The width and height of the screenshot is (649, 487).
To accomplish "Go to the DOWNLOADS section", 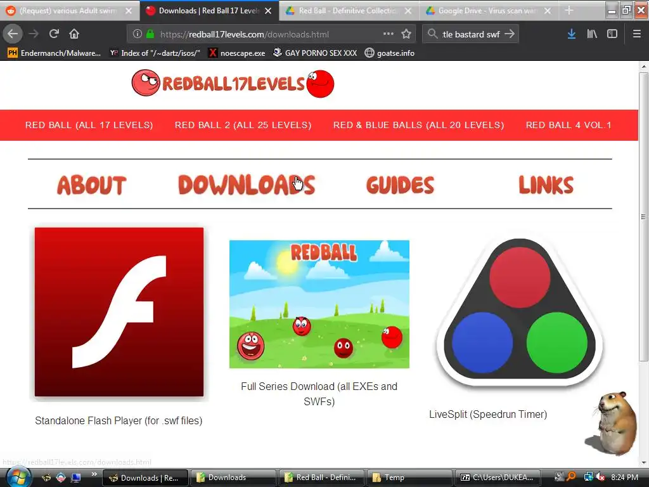I will coord(247,185).
